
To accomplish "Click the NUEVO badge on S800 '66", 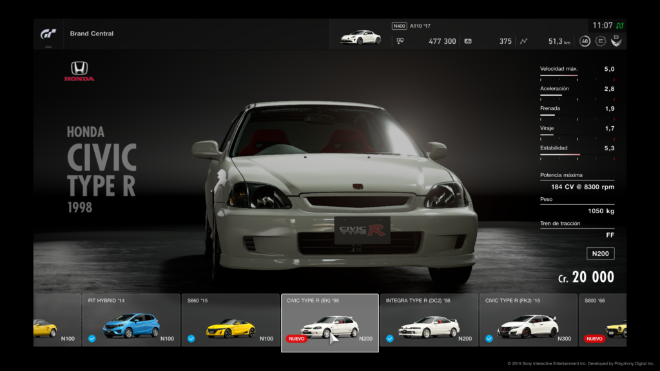I will 594,339.
